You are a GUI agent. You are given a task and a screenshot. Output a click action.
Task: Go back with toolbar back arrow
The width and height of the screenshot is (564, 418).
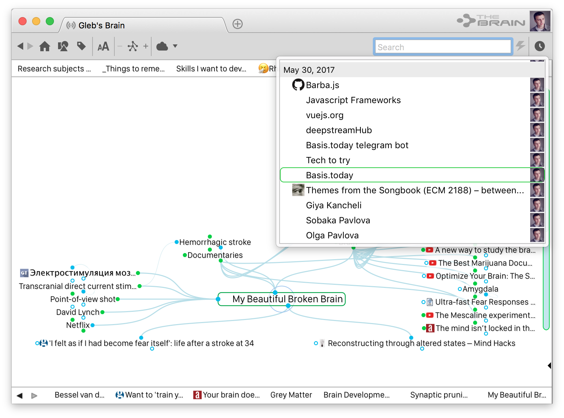tap(20, 46)
